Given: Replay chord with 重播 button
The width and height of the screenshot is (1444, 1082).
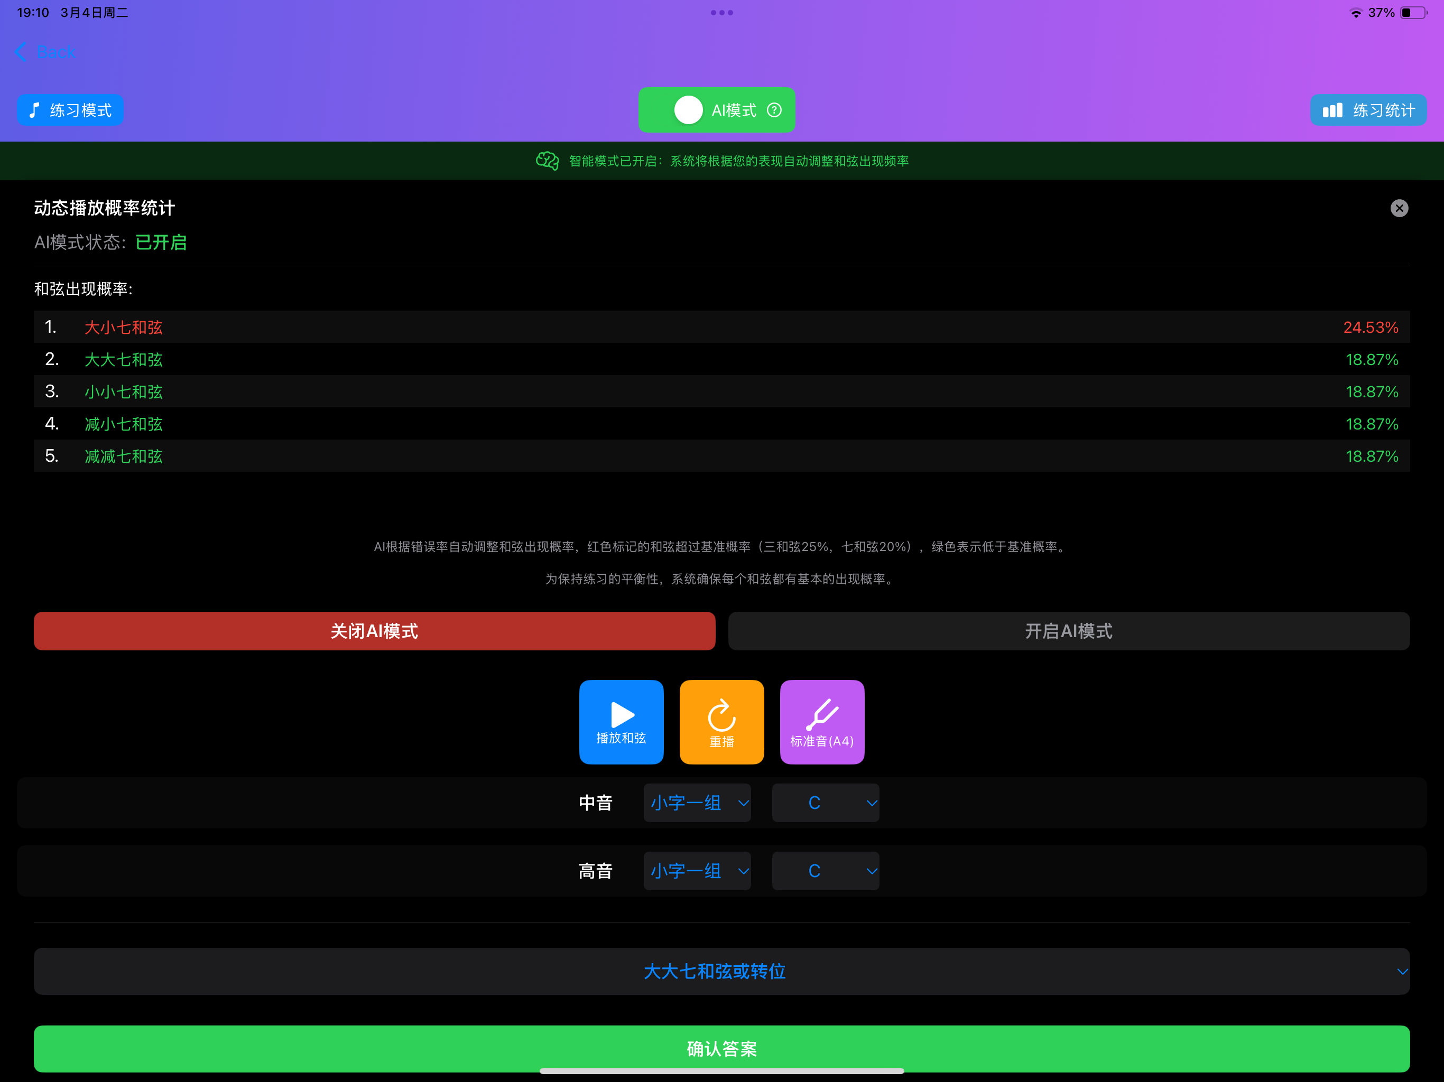Looking at the screenshot, I should pyautogui.click(x=722, y=722).
